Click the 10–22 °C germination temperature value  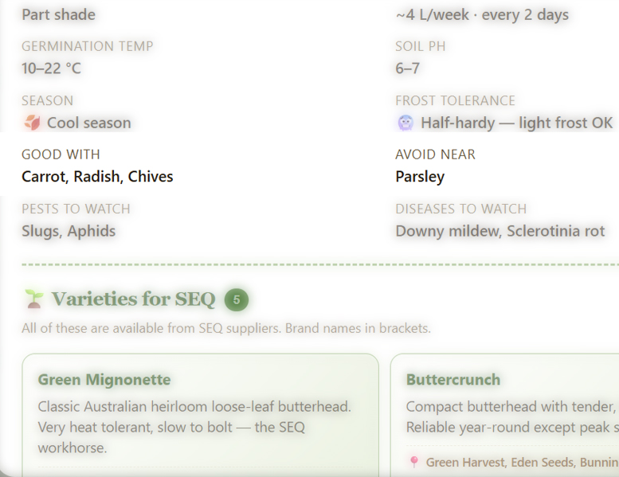(x=51, y=68)
